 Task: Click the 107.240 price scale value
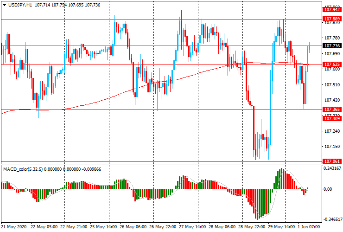pos(332,131)
